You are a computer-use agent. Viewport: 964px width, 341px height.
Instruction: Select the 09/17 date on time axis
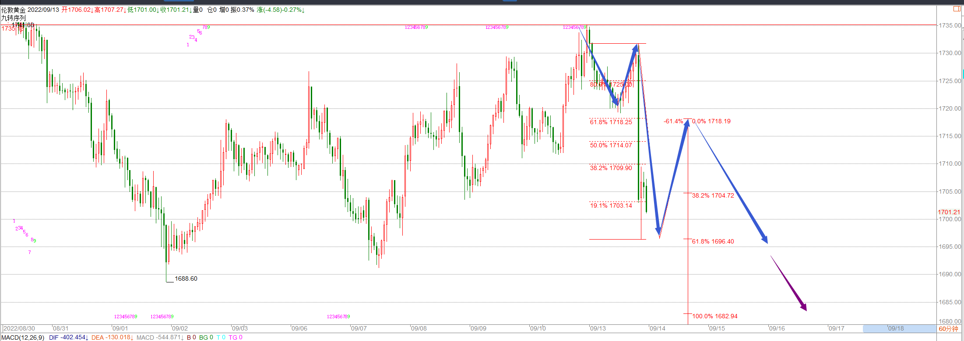click(x=836, y=328)
